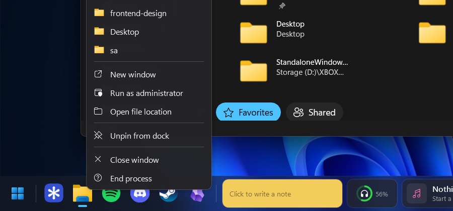Click the frontend-design folder icon in menu
Image resolution: width=453 pixels, height=211 pixels.
pos(99,13)
